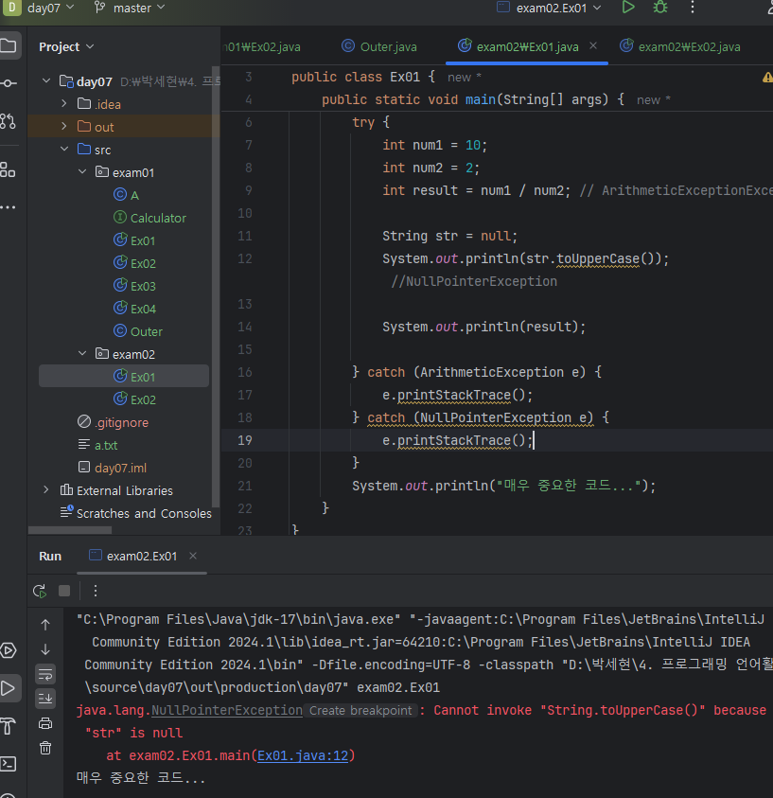Viewport: 773px width, 798px height.
Task: Open the Terminal tool window
Action: pyautogui.click(x=9, y=763)
